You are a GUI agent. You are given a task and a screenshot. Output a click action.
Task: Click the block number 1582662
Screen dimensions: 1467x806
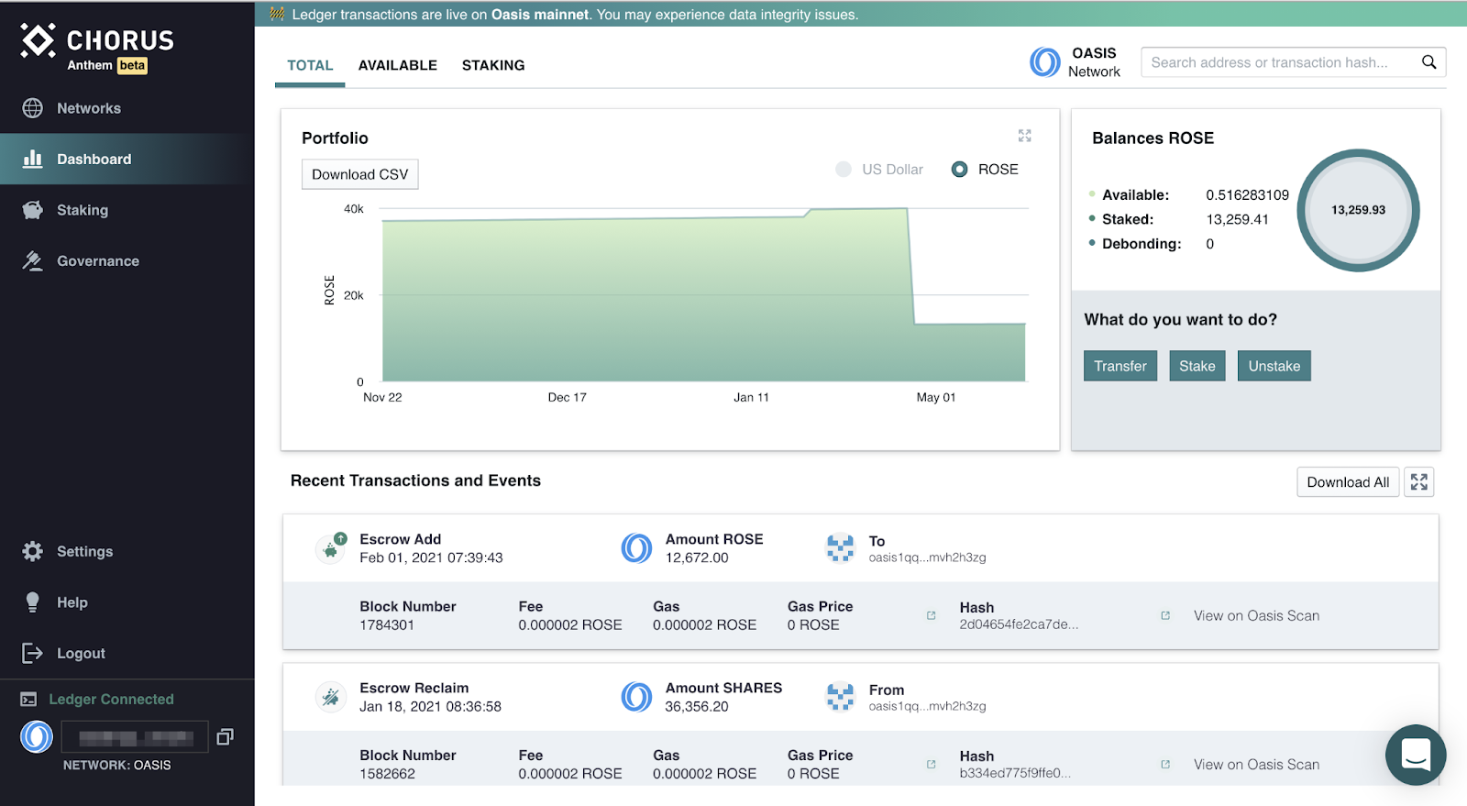pyautogui.click(x=387, y=774)
